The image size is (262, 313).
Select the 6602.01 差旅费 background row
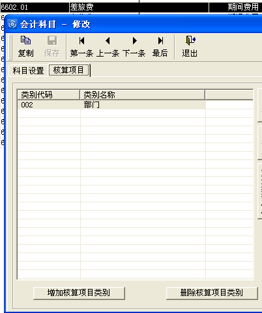point(131,7)
